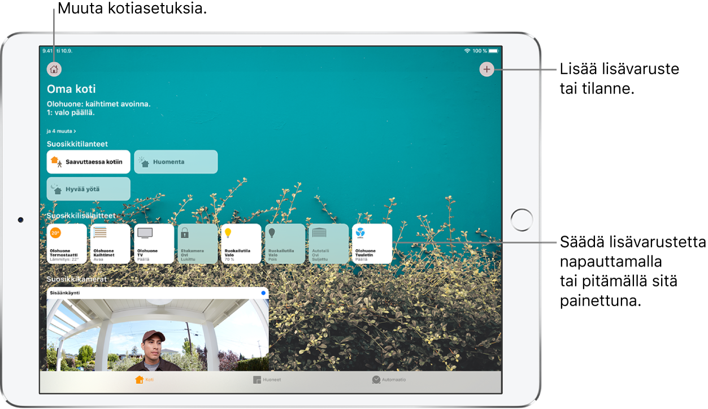Open the Sisäänkäynti camera feed
The width and height of the screenshot is (708, 409).
(158, 335)
